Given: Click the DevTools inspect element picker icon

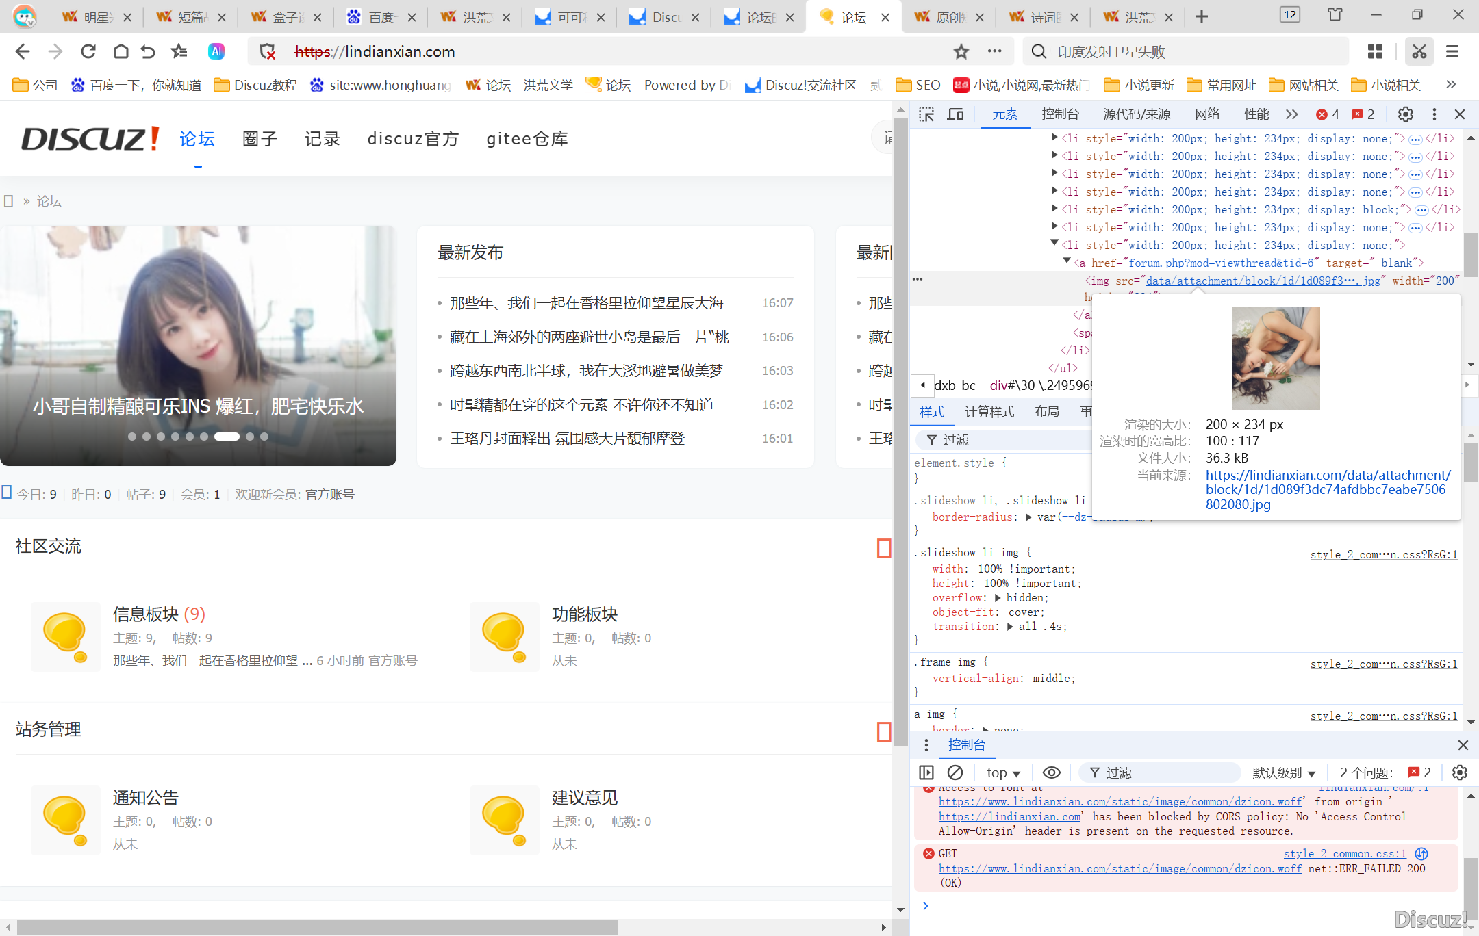Looking at the screenshot, I should point(926,114).
